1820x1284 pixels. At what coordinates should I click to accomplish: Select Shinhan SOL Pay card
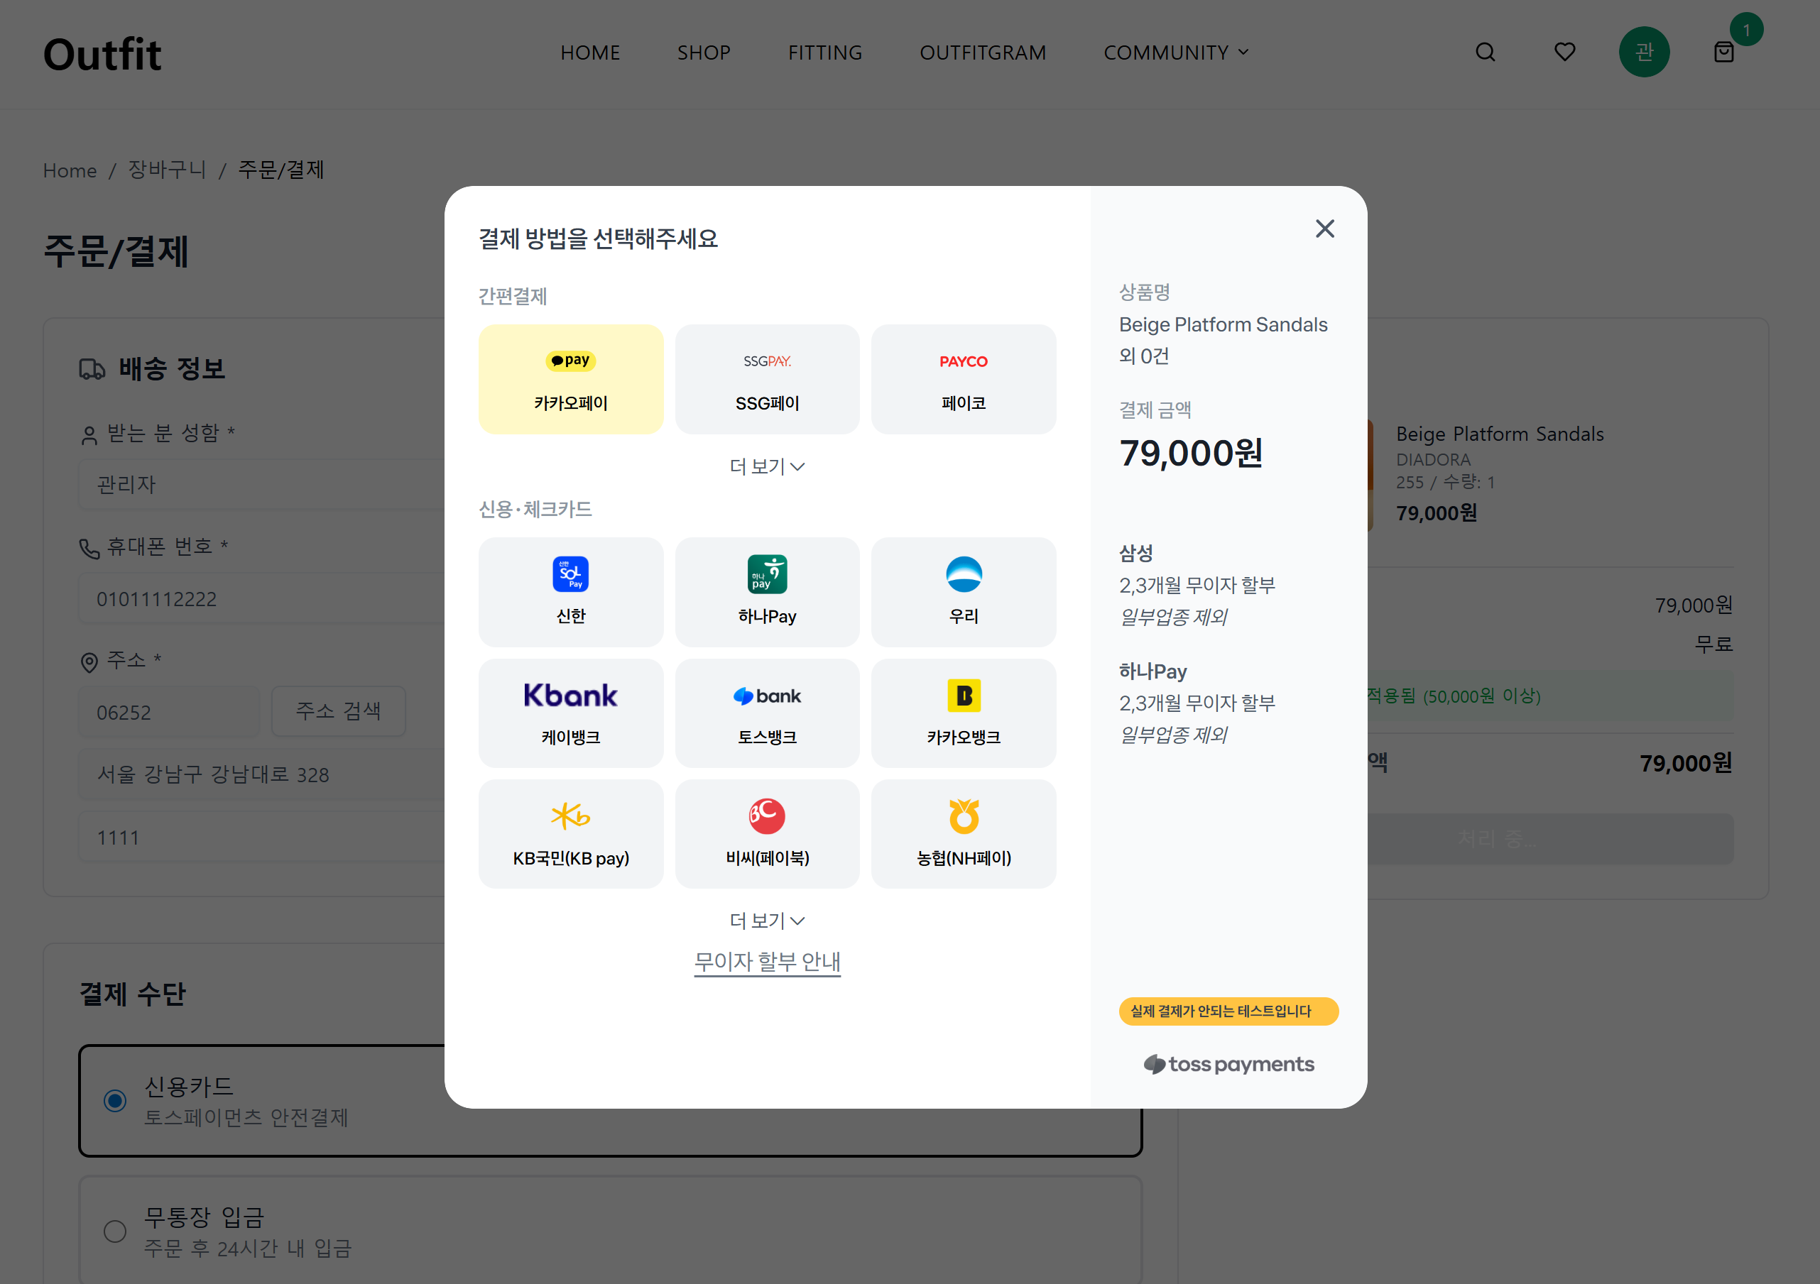[x=571, y=592]
